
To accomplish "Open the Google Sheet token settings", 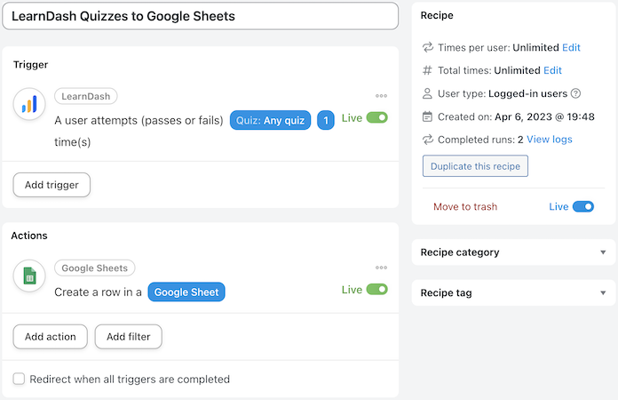I will pos(186,292).
